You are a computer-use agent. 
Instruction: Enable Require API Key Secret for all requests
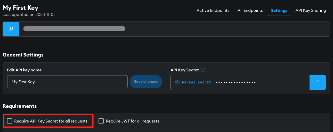coord(10,121)
